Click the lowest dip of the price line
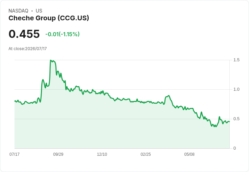Screen dimensions: 249x172 [x=216, y=127]
